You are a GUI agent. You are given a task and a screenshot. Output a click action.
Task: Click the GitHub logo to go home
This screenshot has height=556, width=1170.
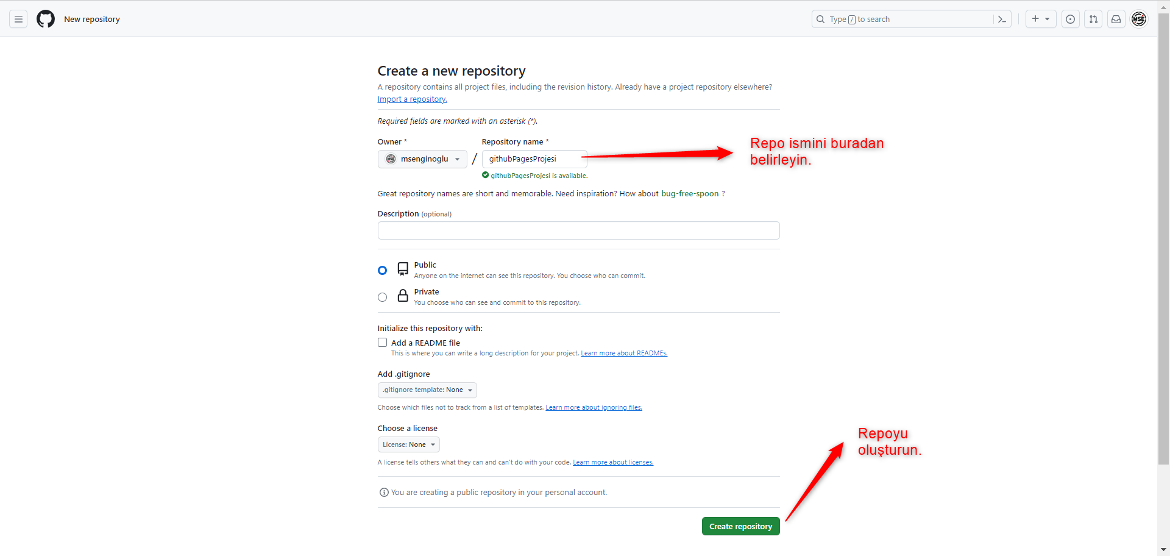(x=45, y=19)
